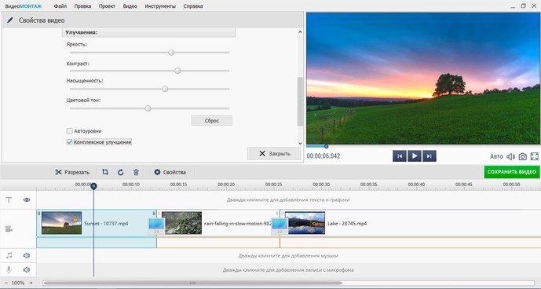541x289 pixels.
Task: Click the rotate clip icon
Action: click(x=120, y=172)
